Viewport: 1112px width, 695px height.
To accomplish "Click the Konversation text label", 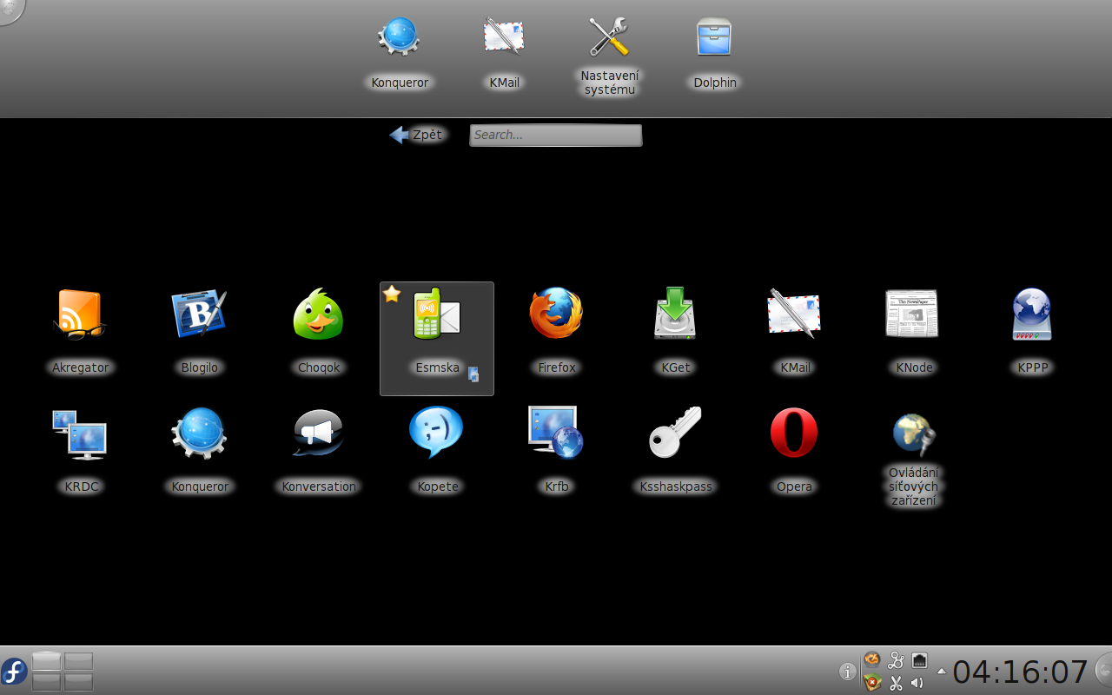I will [x=319, y=486].
